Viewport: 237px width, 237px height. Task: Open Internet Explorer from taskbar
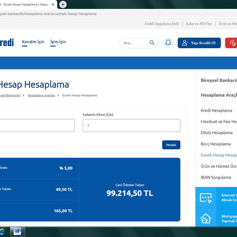click(2, 231)
